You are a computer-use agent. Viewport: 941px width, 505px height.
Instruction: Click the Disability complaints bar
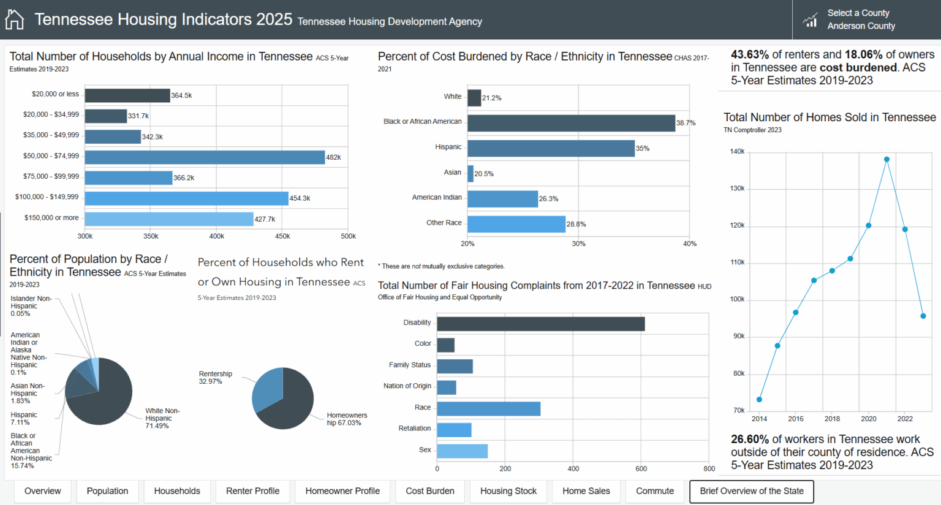pos(540,323)
